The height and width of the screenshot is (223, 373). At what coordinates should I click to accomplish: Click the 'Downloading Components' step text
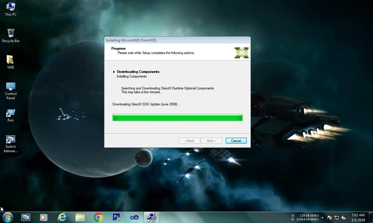pos(138,72)
